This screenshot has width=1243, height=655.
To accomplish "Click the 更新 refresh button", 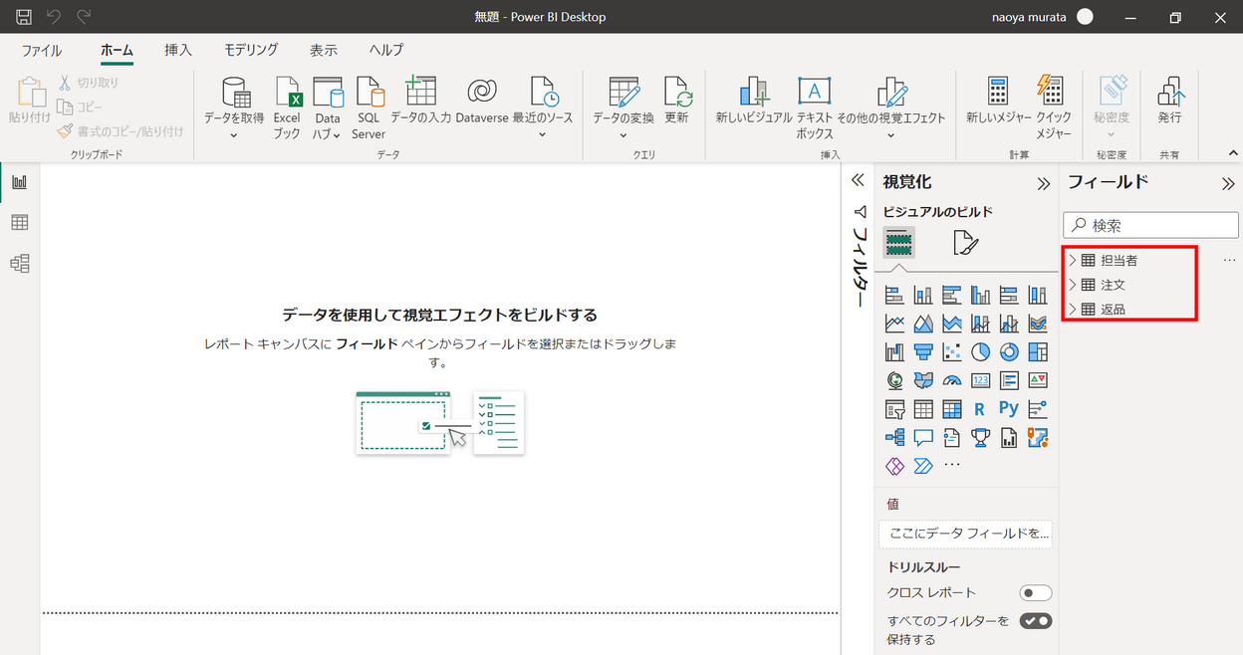I will point(677,100).
